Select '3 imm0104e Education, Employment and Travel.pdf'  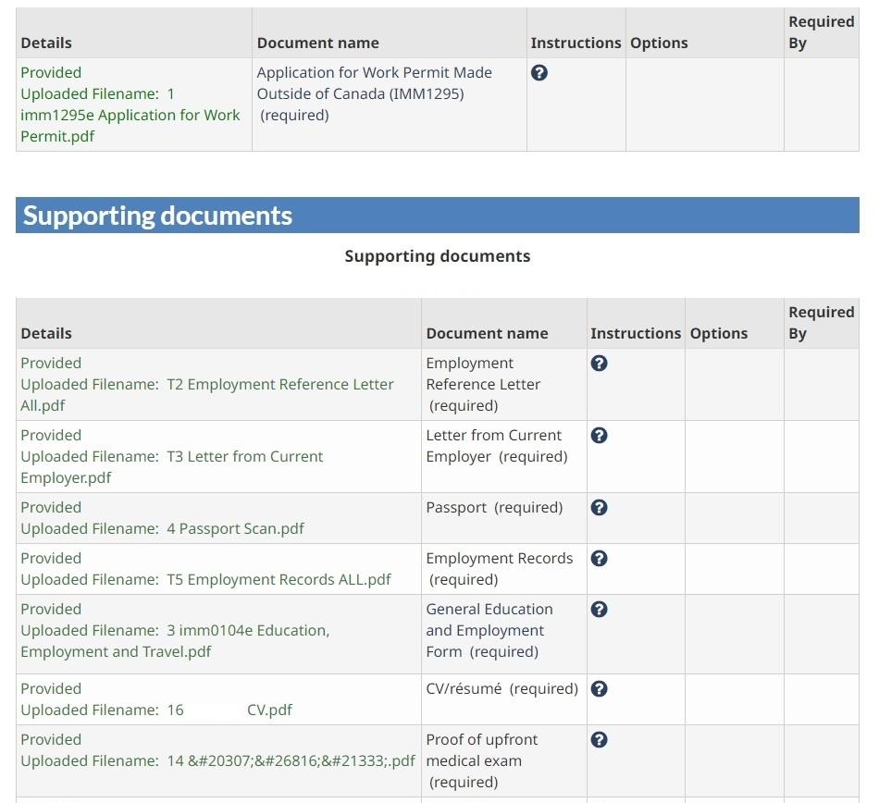[175, 641]
